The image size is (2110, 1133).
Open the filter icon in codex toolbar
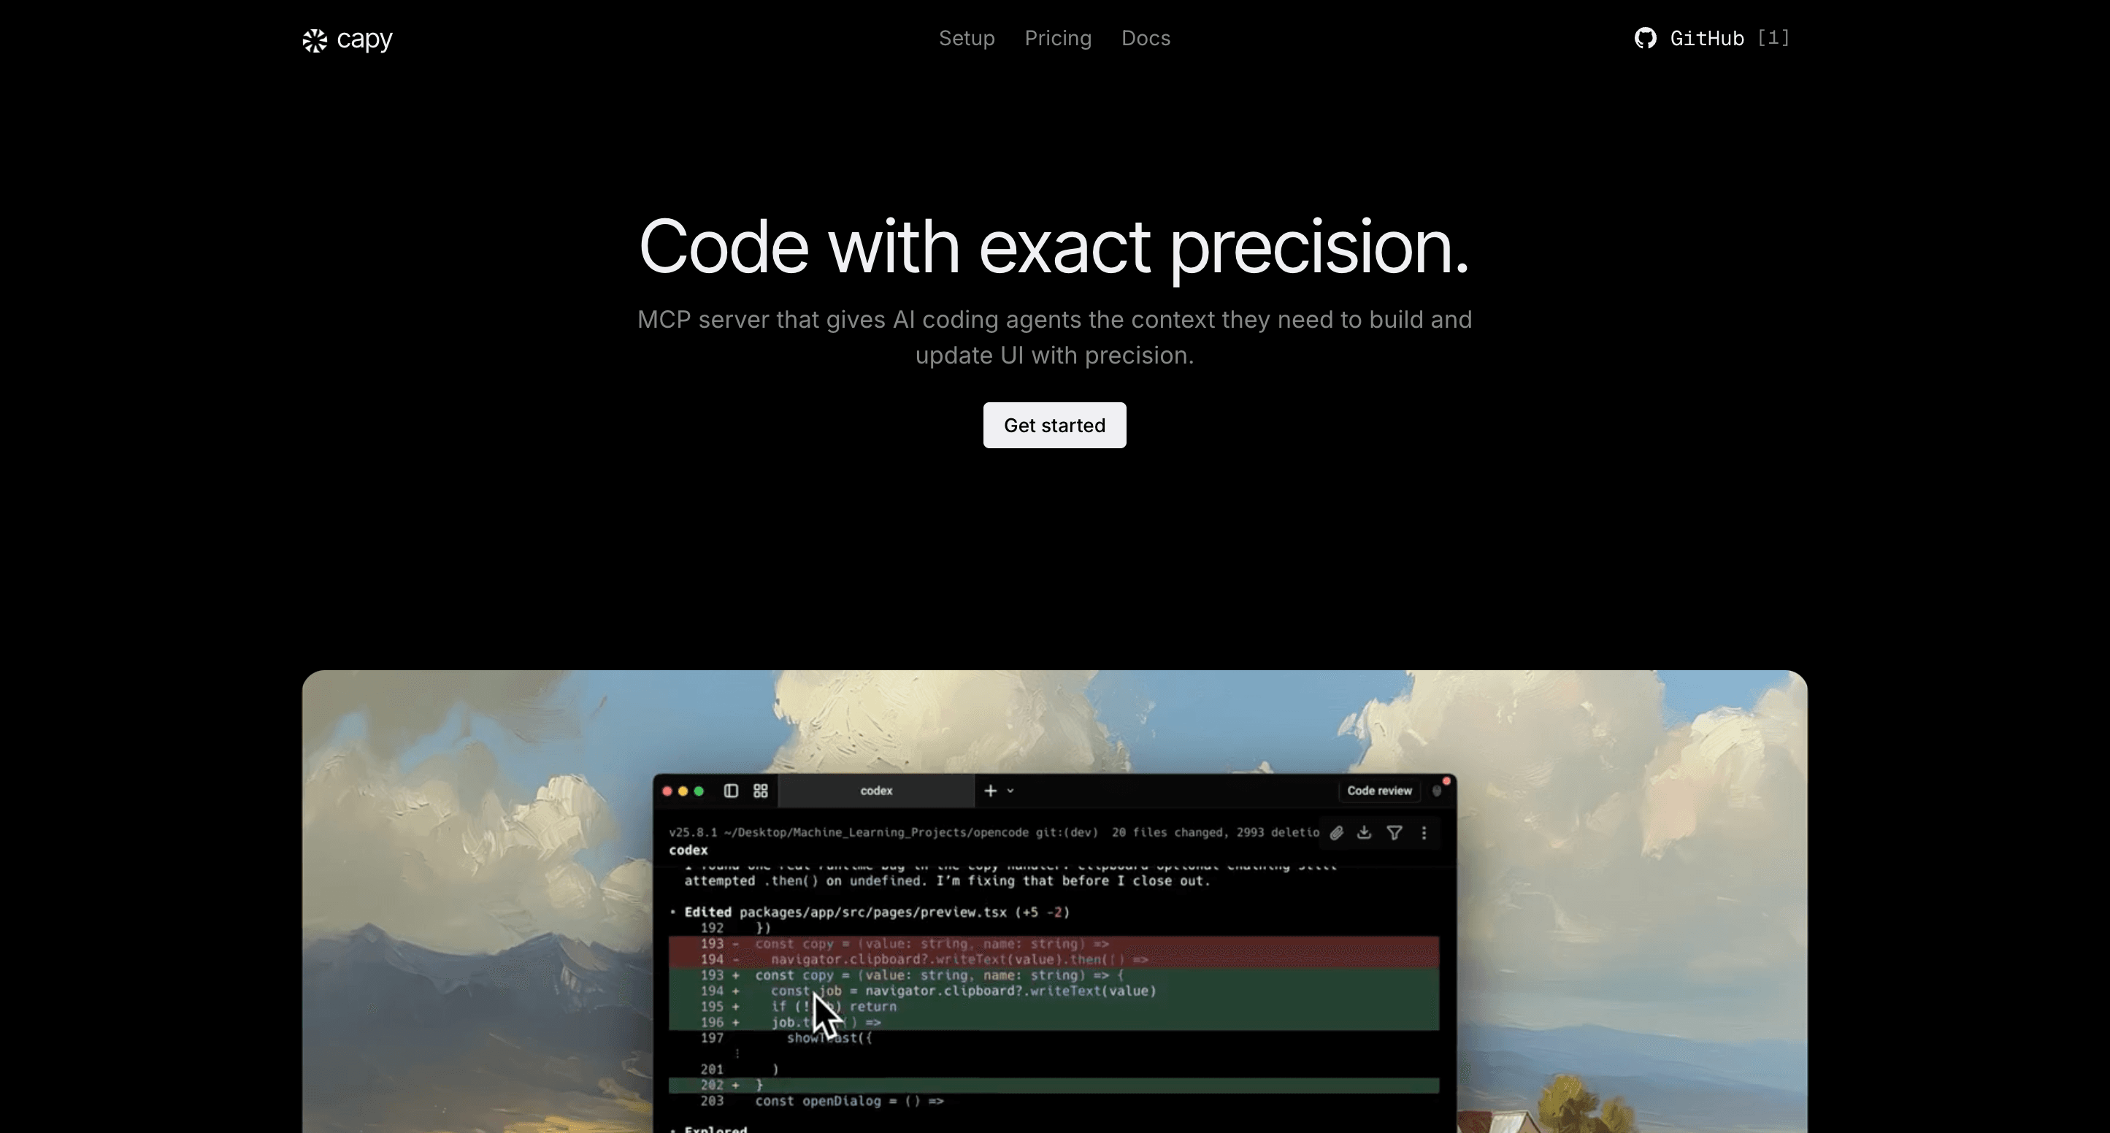pos(1395,833)
